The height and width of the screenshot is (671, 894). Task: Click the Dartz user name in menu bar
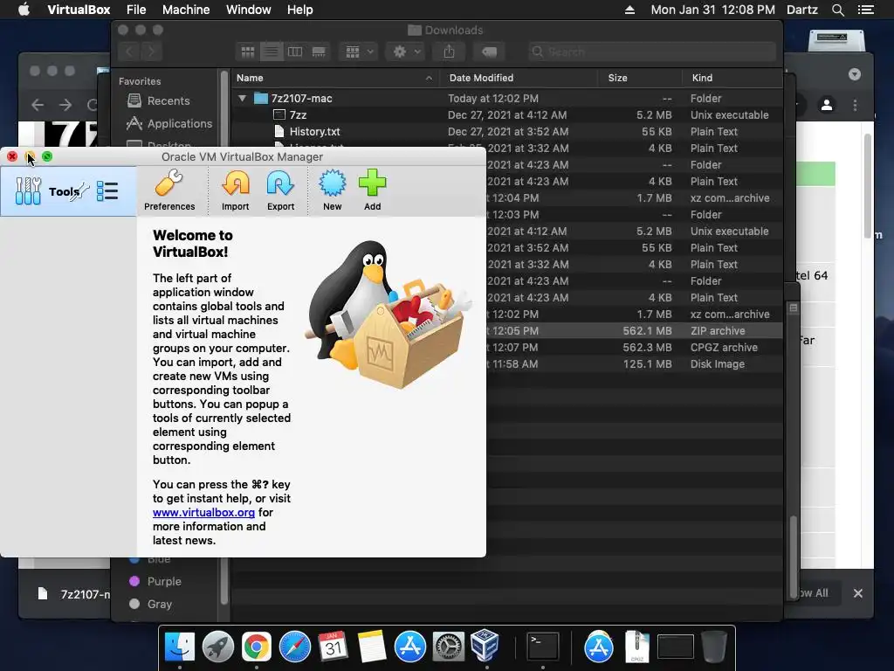click(801, 10)
